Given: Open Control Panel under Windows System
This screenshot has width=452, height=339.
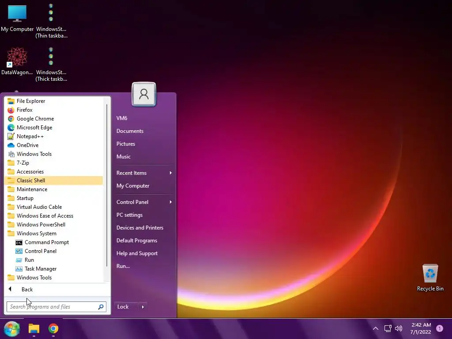Looking at the screenshot, I should coord(54,251).
